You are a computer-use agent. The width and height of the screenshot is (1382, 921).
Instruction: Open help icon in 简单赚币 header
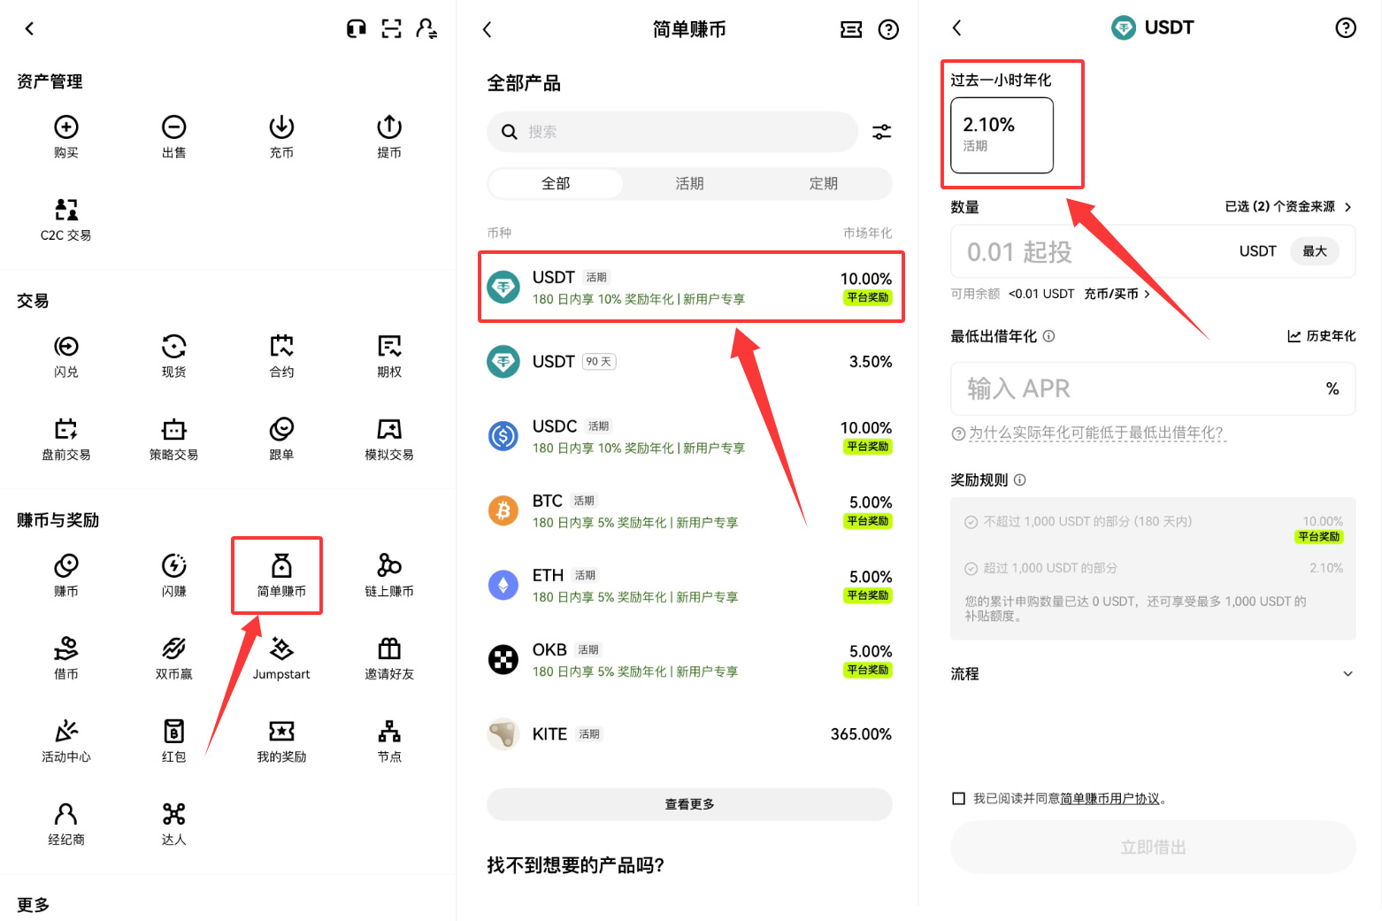[888, 30]
